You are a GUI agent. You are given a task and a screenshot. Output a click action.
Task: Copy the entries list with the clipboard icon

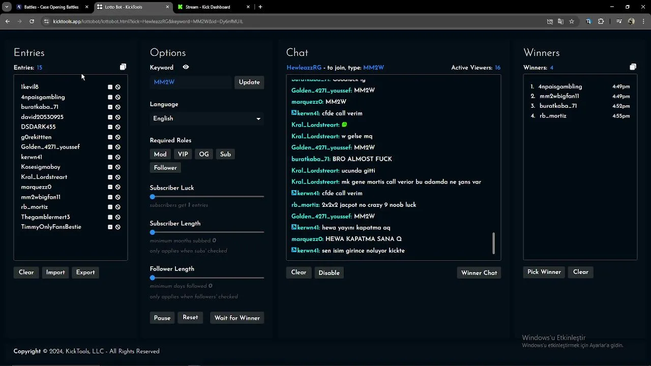click(123, 67)
